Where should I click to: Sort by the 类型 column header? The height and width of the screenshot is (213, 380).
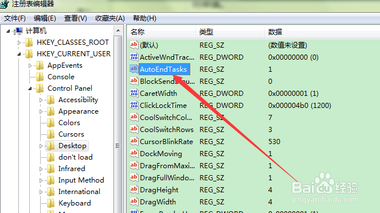230,32
